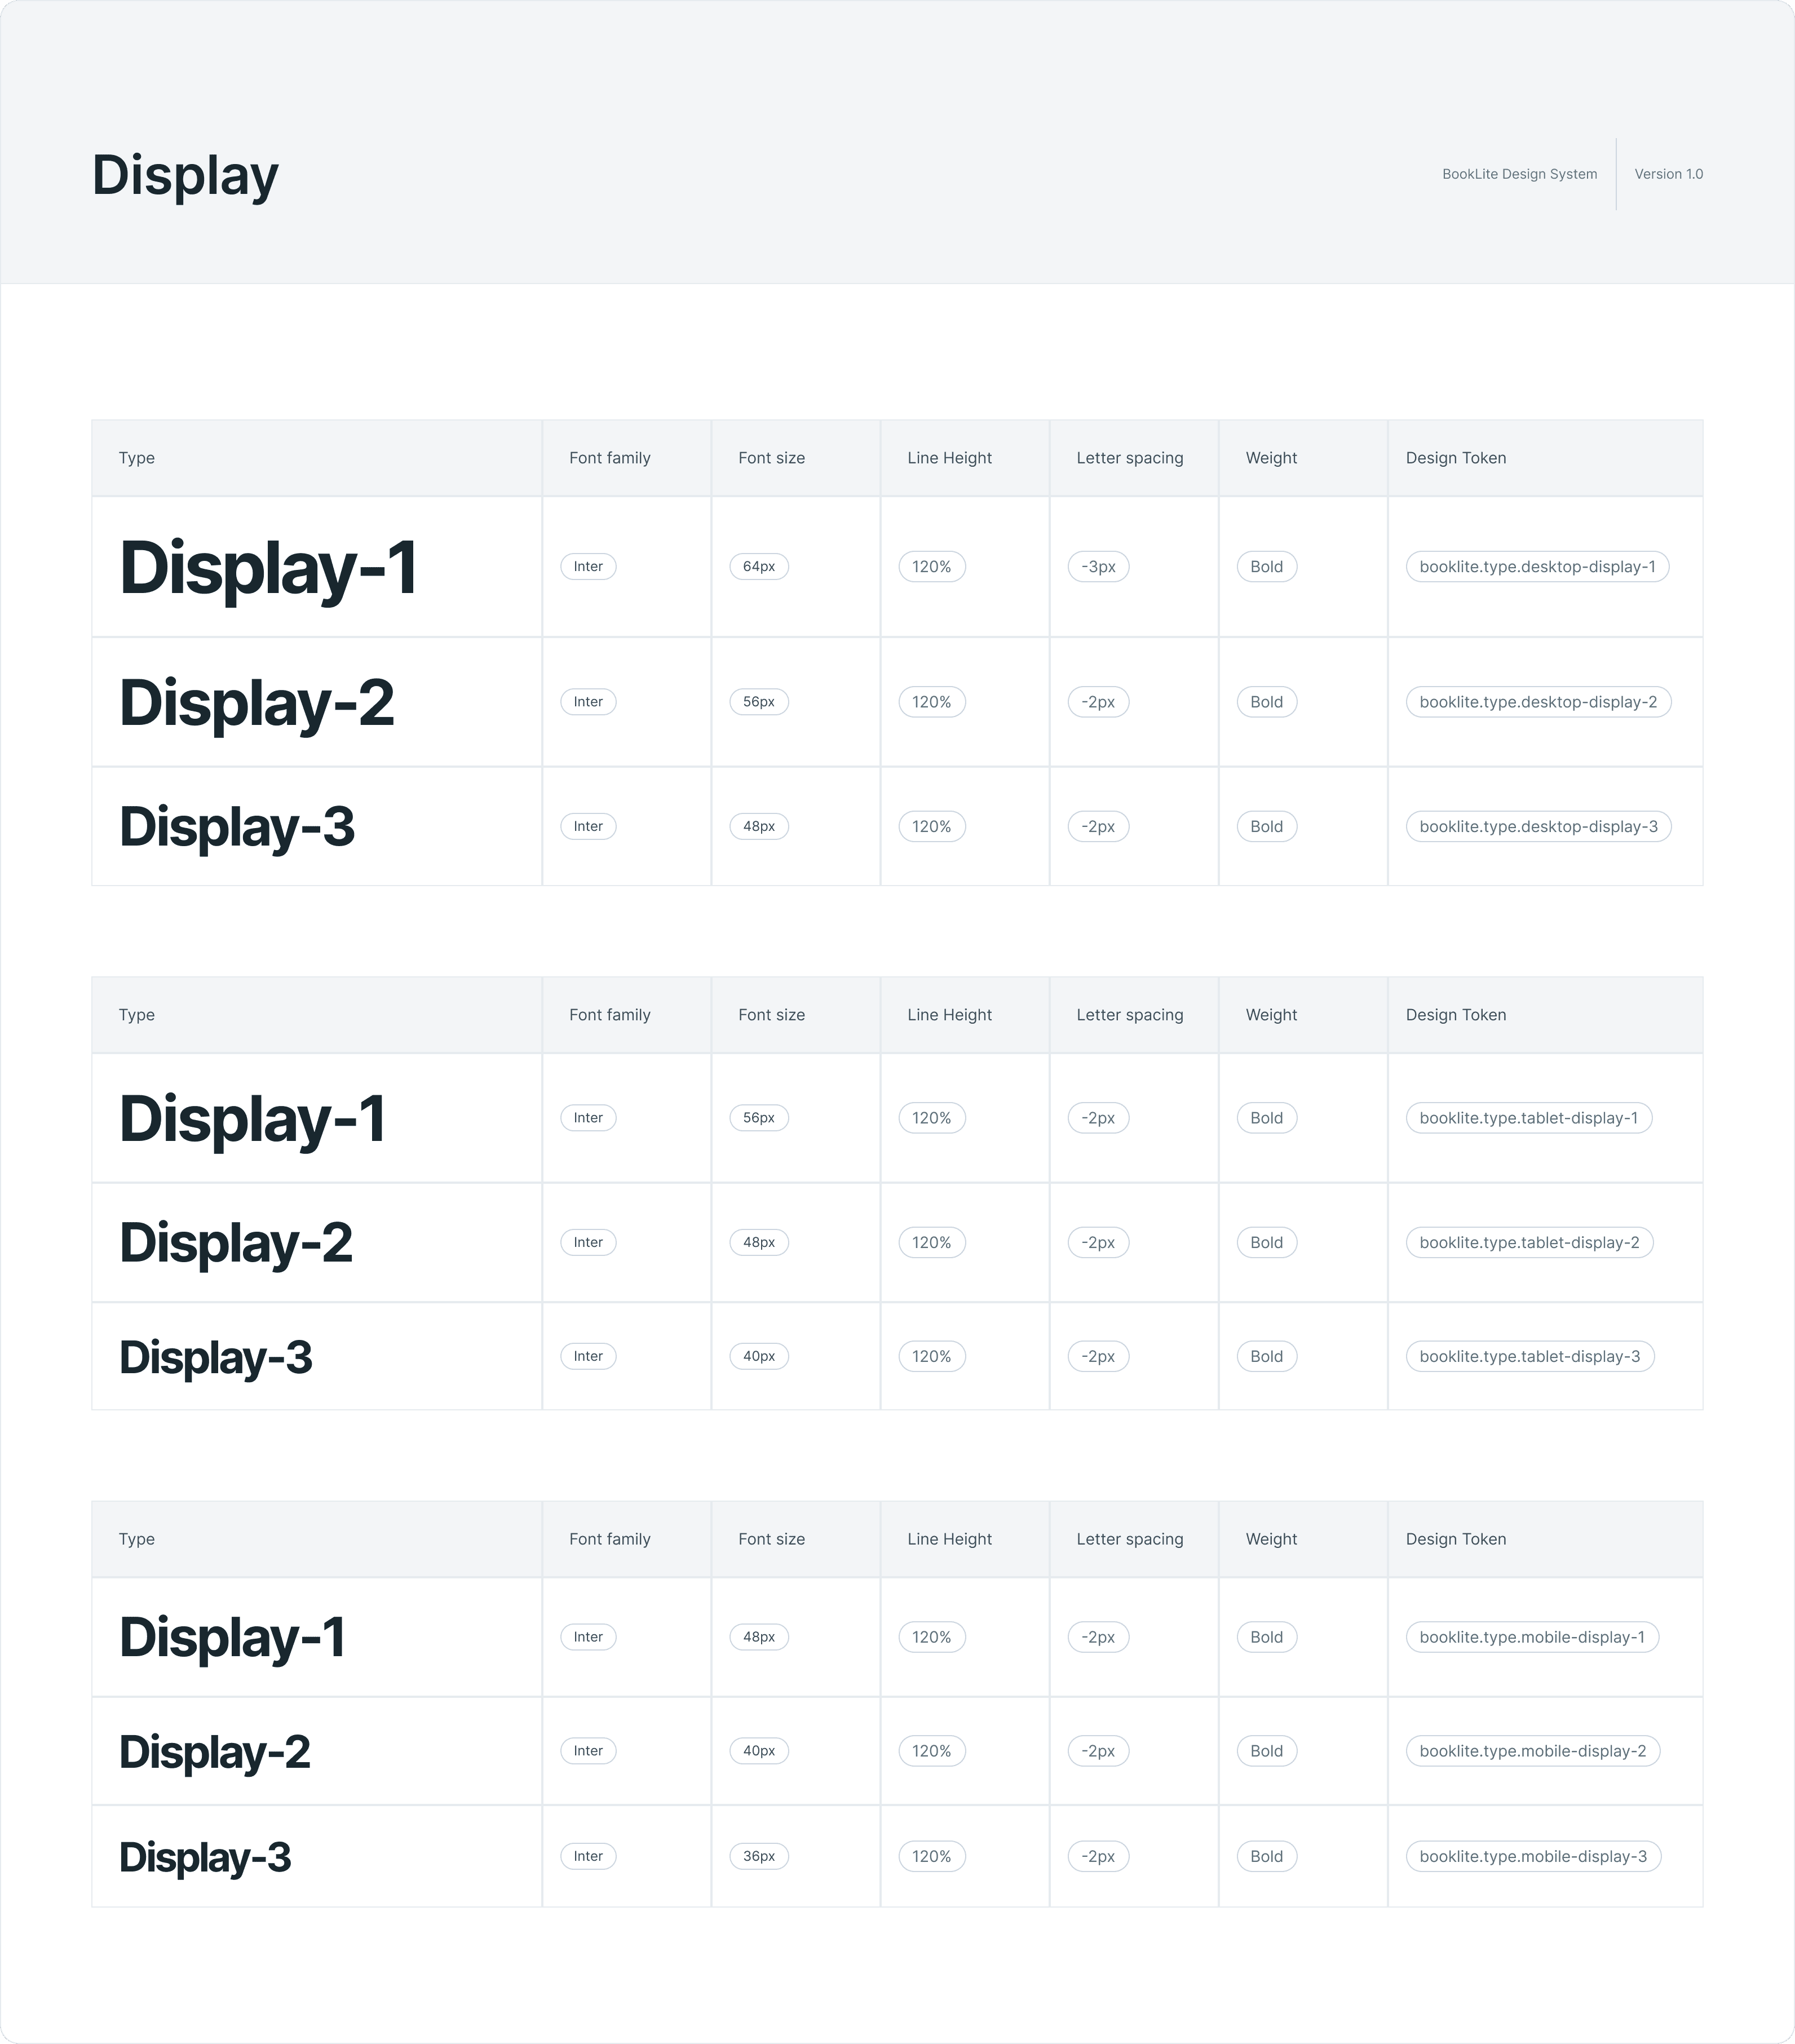
Task: Click the large desktop Display-1 sample text
Action: tap(268, 568)
